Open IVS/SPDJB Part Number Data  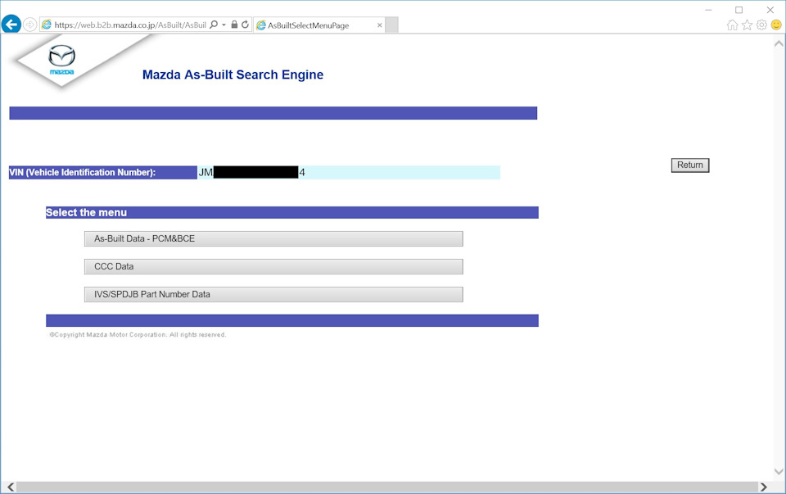pos(273,294)
